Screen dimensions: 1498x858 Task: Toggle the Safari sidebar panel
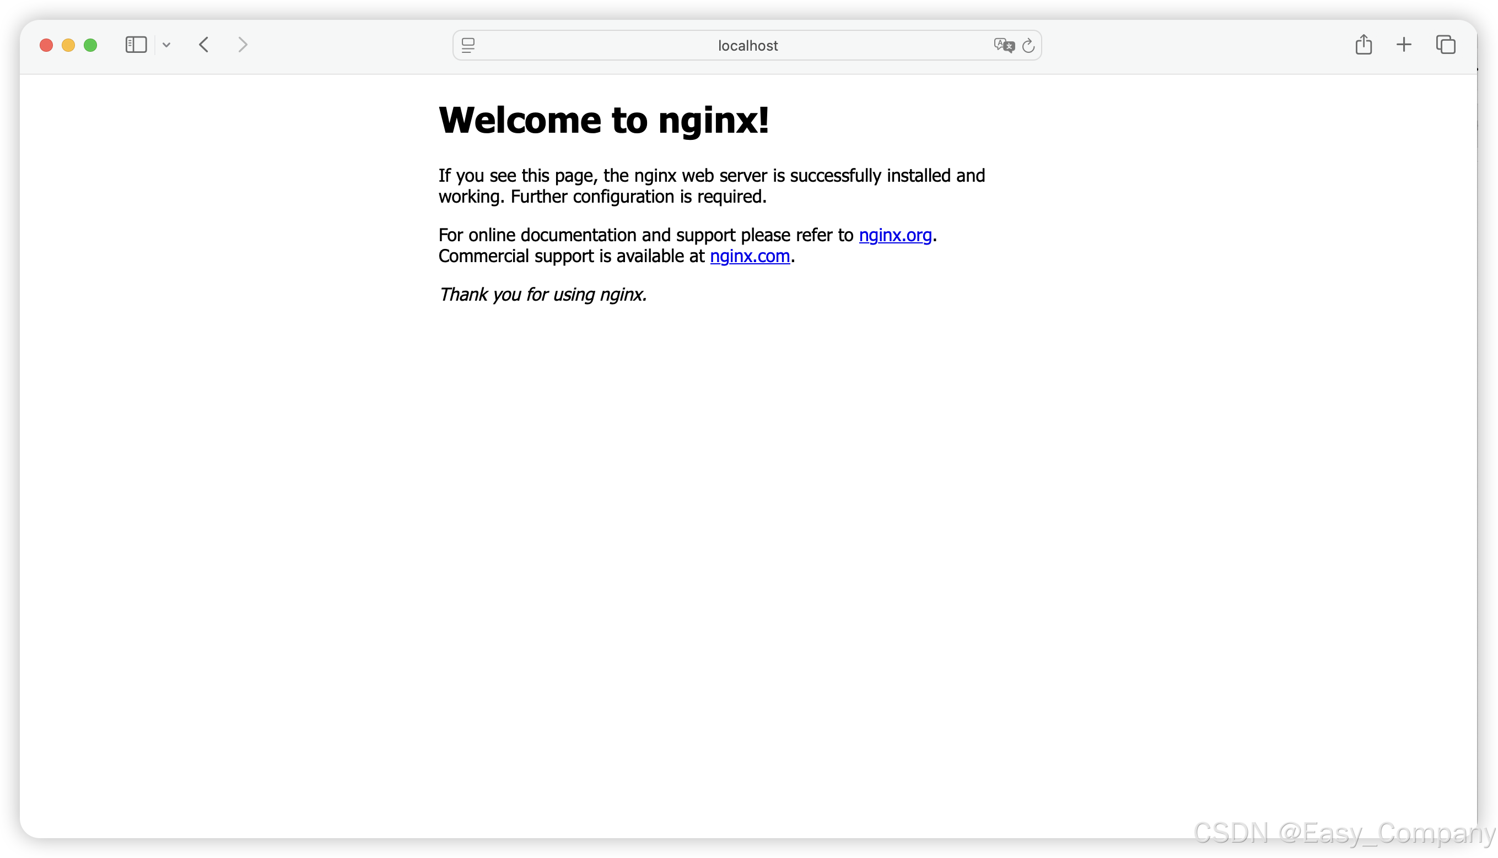(x=136, y=45)
